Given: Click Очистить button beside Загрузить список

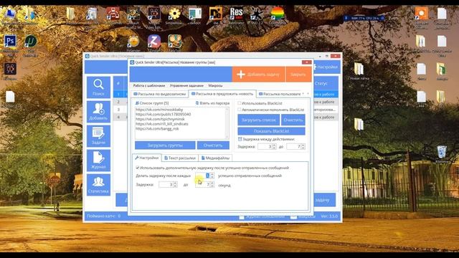Looking at the screenshot, I should click(293, 120).
